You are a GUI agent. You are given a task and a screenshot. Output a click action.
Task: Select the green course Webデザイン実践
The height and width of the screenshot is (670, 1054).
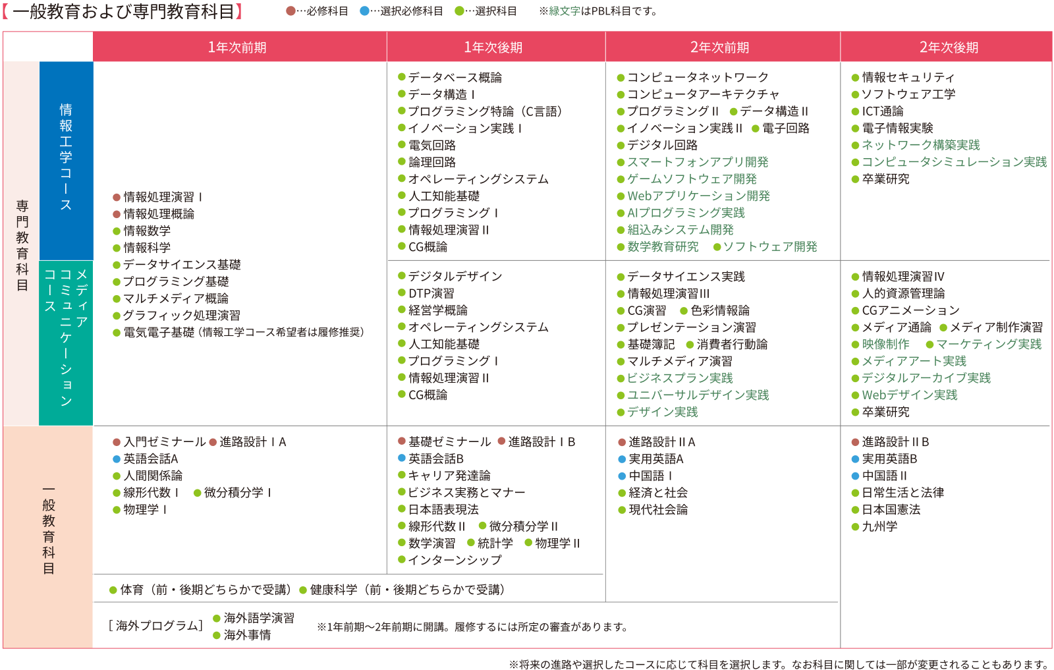pos(904,395)
